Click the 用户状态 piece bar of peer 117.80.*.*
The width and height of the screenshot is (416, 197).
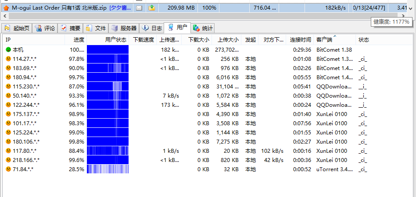click(108, 151)
